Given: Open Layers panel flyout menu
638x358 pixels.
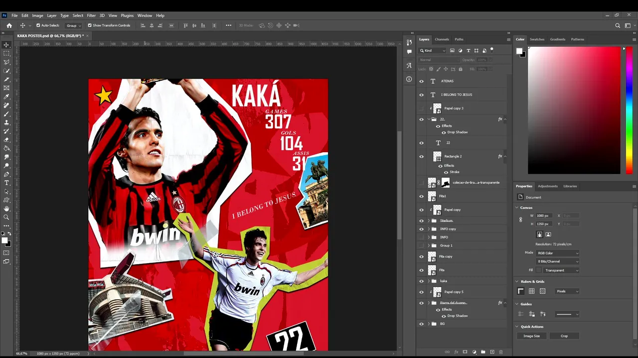Looking at the screenshot, I should click(x=508, y=39).
